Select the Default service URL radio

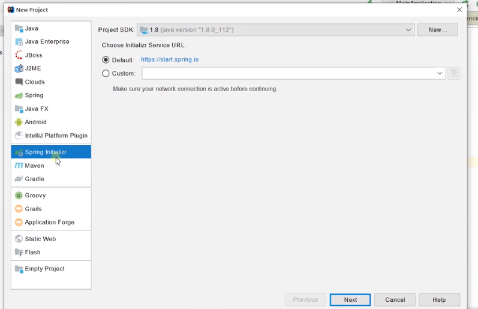point(106,60)
